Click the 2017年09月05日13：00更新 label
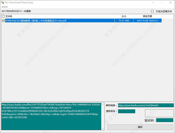 coord(16,11)
